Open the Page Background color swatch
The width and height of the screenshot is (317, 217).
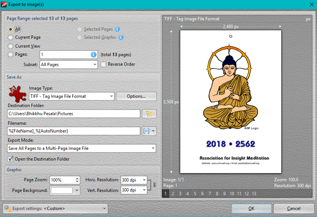click(x=62, y=190)
